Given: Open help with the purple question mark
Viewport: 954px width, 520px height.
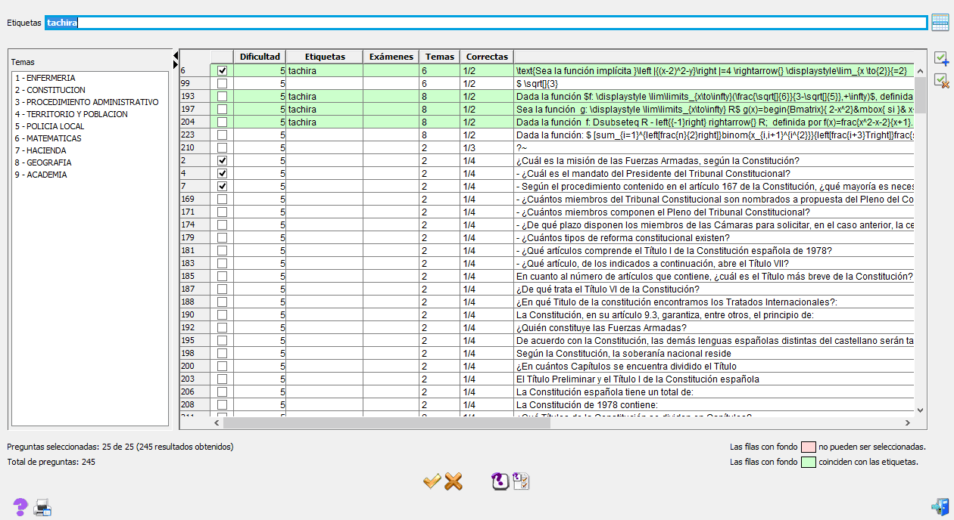Looking at the screenshot, I should click(20, 506).
